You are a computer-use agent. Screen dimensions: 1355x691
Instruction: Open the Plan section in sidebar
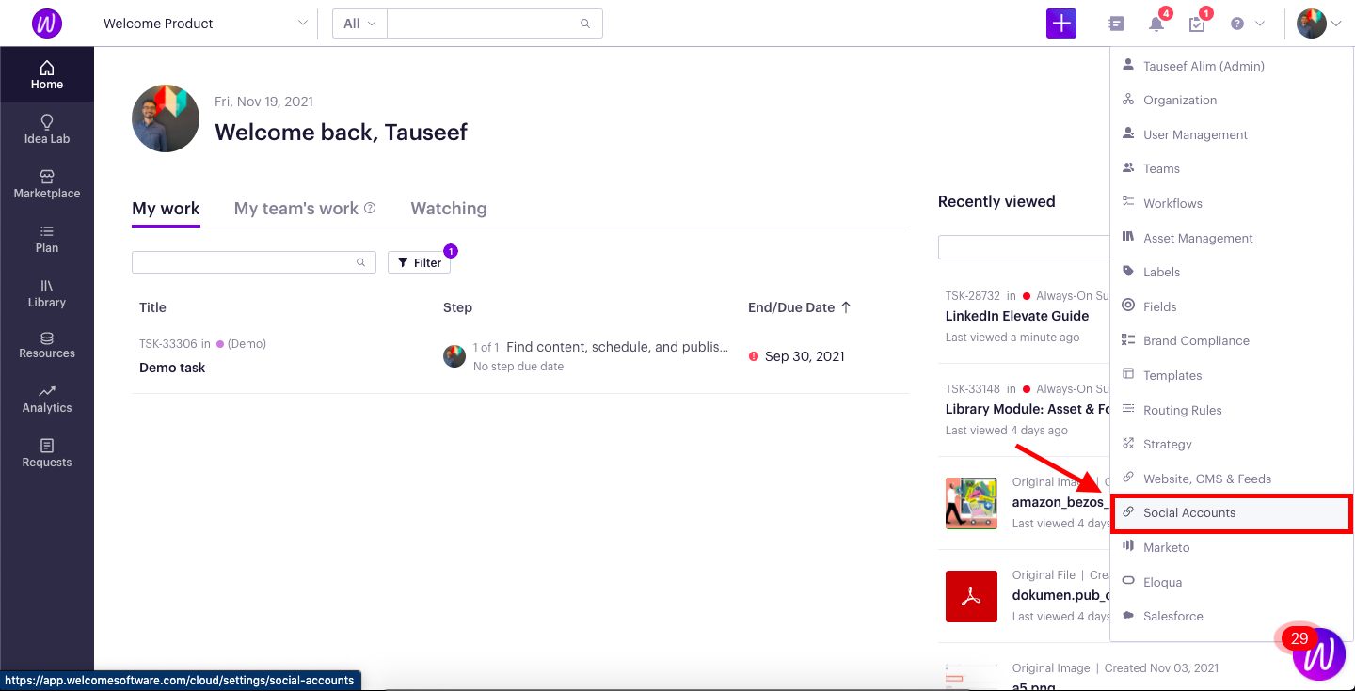(47, 239)
